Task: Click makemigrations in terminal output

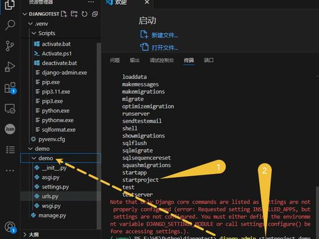Action: (x=144, y=92)
